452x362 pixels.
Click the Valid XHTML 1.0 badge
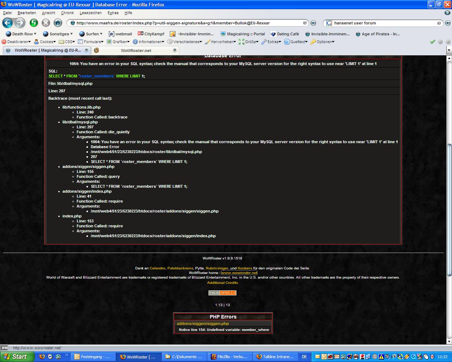tap(222, 293)
